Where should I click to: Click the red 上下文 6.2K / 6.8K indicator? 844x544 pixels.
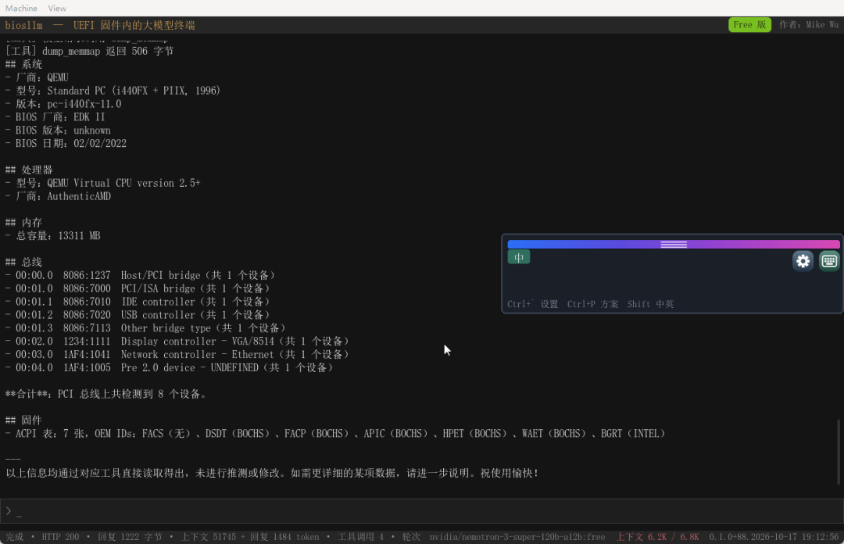pyautogui.click(x=657, y=537)
